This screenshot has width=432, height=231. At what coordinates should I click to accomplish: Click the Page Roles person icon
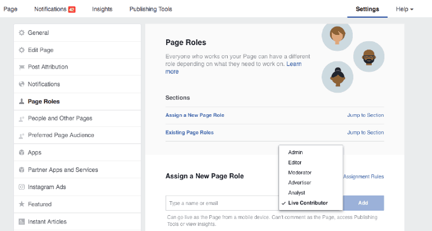point(22,102)
